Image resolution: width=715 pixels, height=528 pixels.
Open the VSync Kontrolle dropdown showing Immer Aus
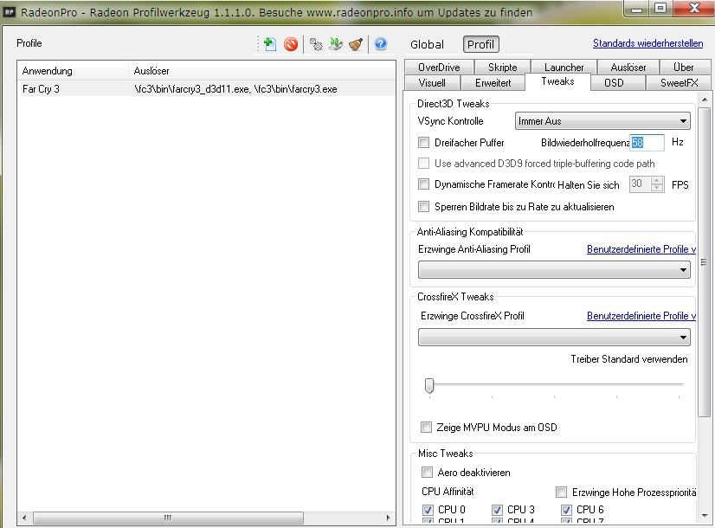pos(602,121)
